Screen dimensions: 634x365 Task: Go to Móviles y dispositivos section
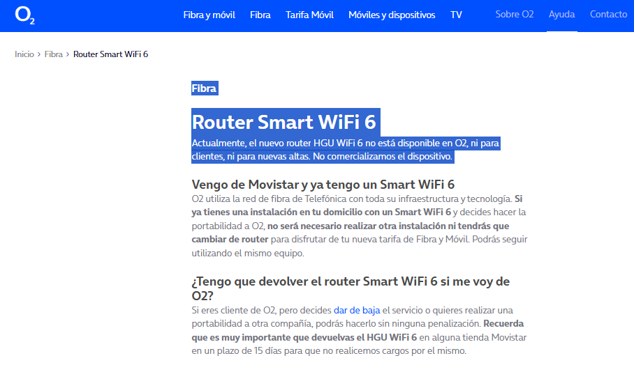392,15
